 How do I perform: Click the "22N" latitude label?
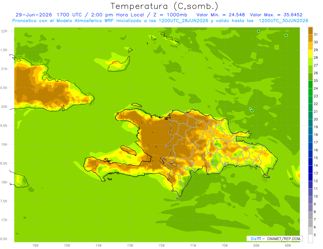pyautogui.click(x=4, y=31)
